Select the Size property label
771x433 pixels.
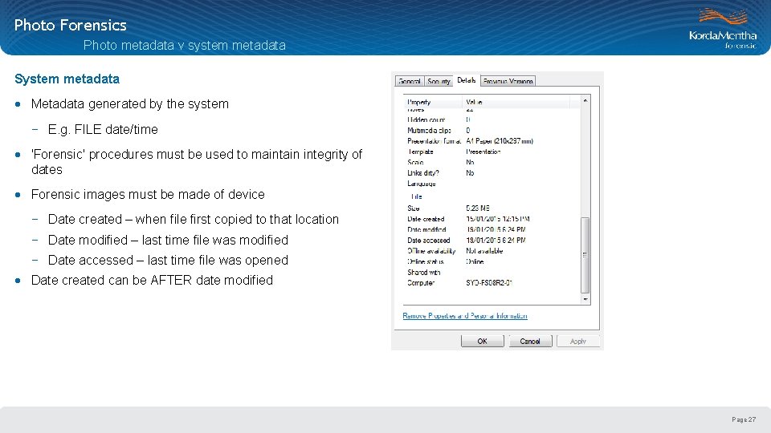(414, 208)
